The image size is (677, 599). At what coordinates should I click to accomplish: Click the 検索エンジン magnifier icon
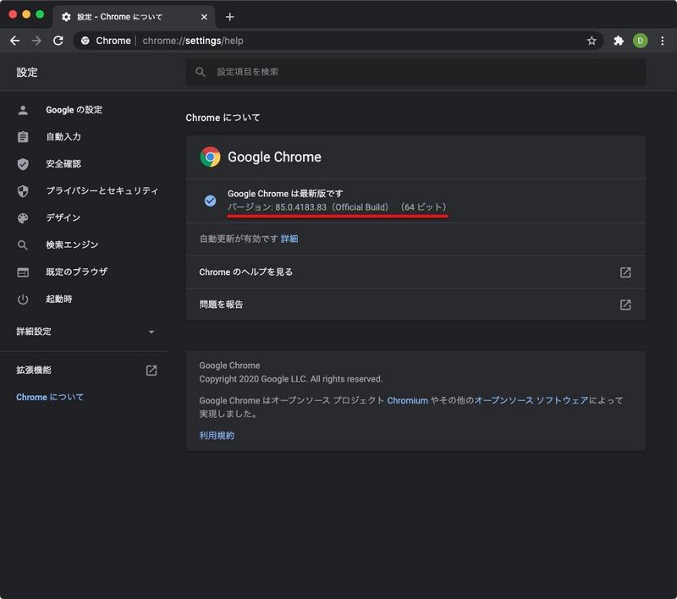pyautogui.click(x=23, y=245)
